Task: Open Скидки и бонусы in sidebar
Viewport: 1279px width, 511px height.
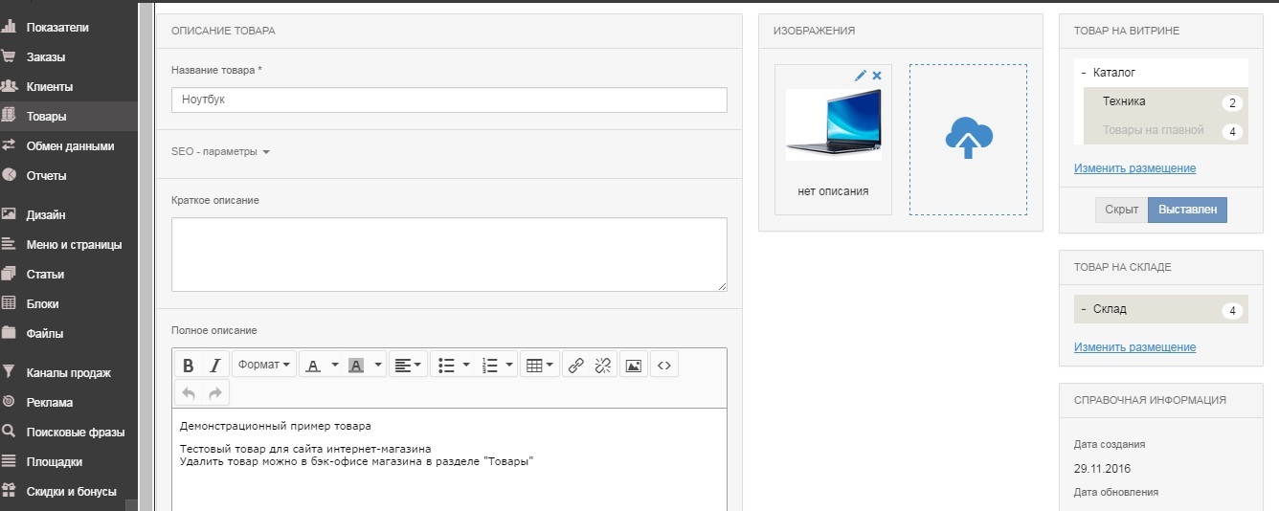Action: 69,492
